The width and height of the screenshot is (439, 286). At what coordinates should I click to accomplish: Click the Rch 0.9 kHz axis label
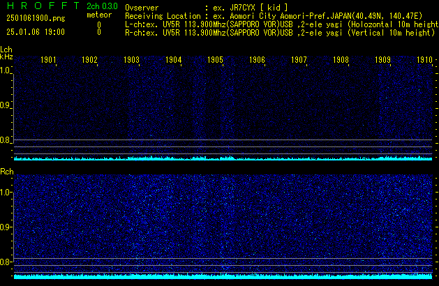click(5, 227)
